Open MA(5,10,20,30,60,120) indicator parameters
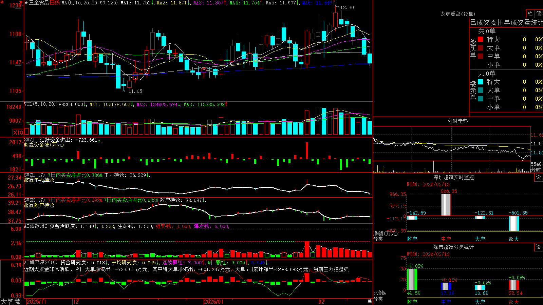The image size is (543, 305). 90,3
